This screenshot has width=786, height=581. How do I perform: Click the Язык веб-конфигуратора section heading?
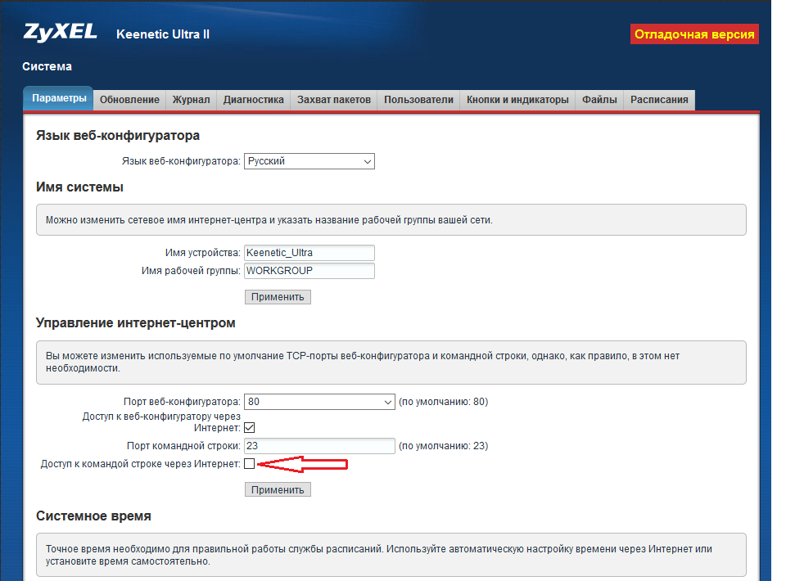[x=118, y=136]
